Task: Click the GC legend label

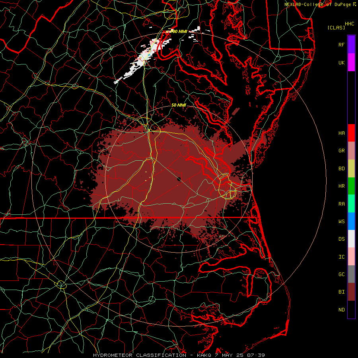Action: [342, 274]
